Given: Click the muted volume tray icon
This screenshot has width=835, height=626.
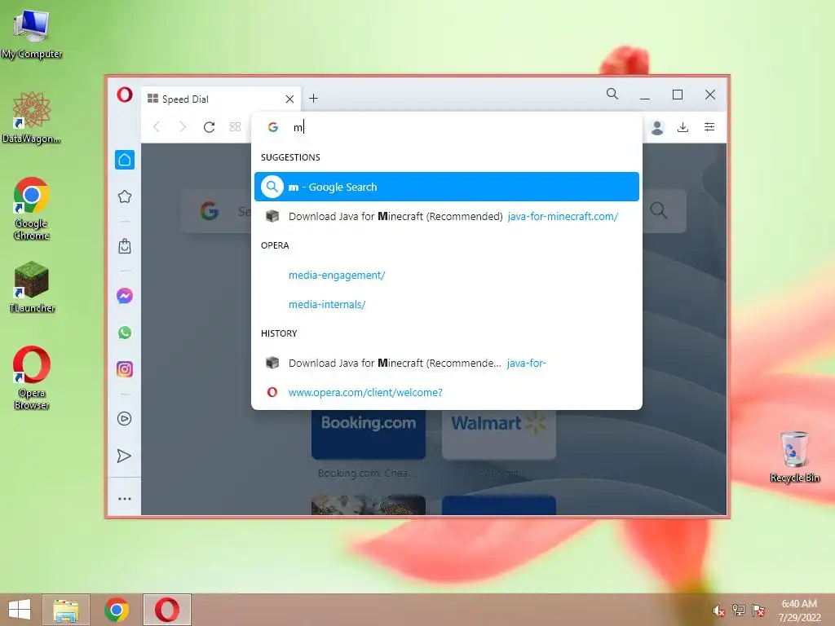Looking at the screenshot, I should (x=718, y=611).
